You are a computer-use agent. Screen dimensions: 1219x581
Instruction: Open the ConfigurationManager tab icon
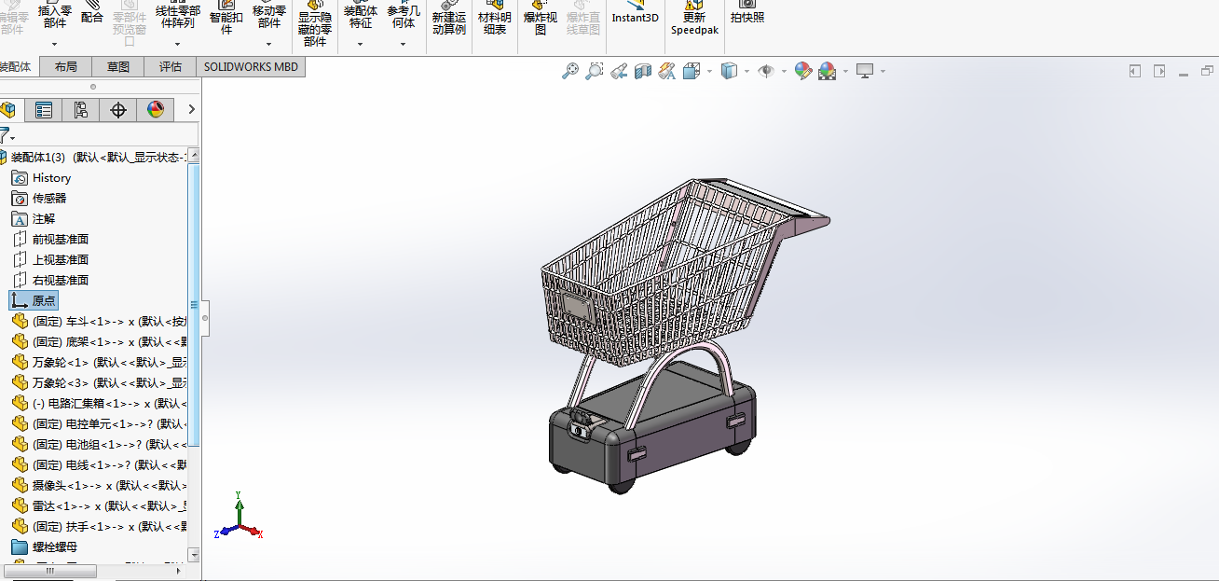point(81,110)
